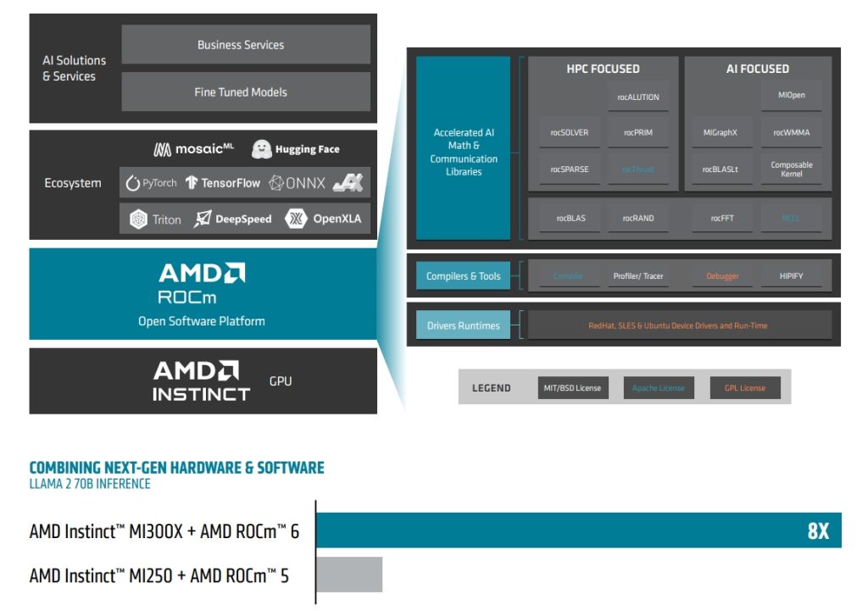This screenshot has height=611, width=868.
Task: Select the AMD ROCm Open Software Platform panel
Action: [203, 294]
